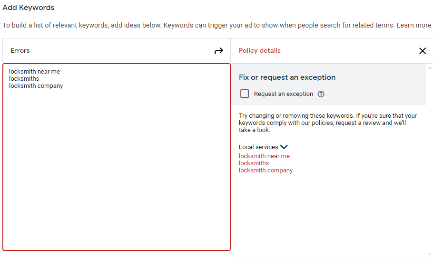Select the Policy details header tab
The image size is (433, 265).
pyautogui.click(x=260, y=51)
